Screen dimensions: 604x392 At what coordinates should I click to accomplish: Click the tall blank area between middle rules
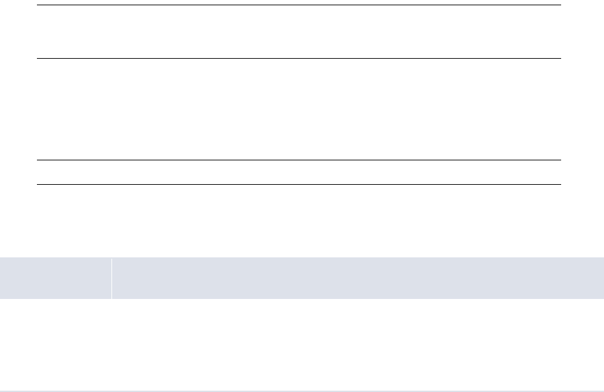pos(298,109)
